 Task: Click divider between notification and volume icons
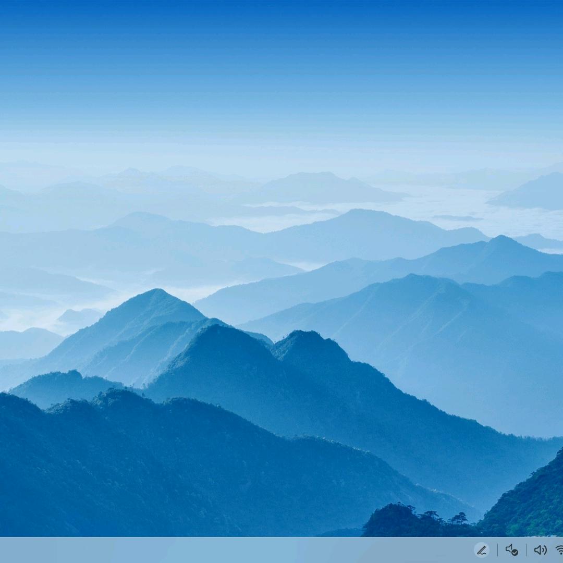(x=526, y=550)
